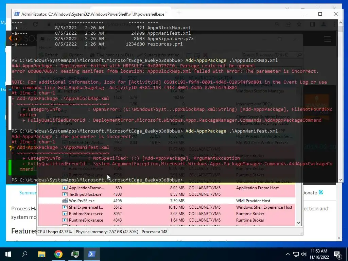Open the Donate link on webpage

point(310,193)
